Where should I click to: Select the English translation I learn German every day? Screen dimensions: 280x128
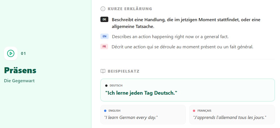[x=131, y=117]
